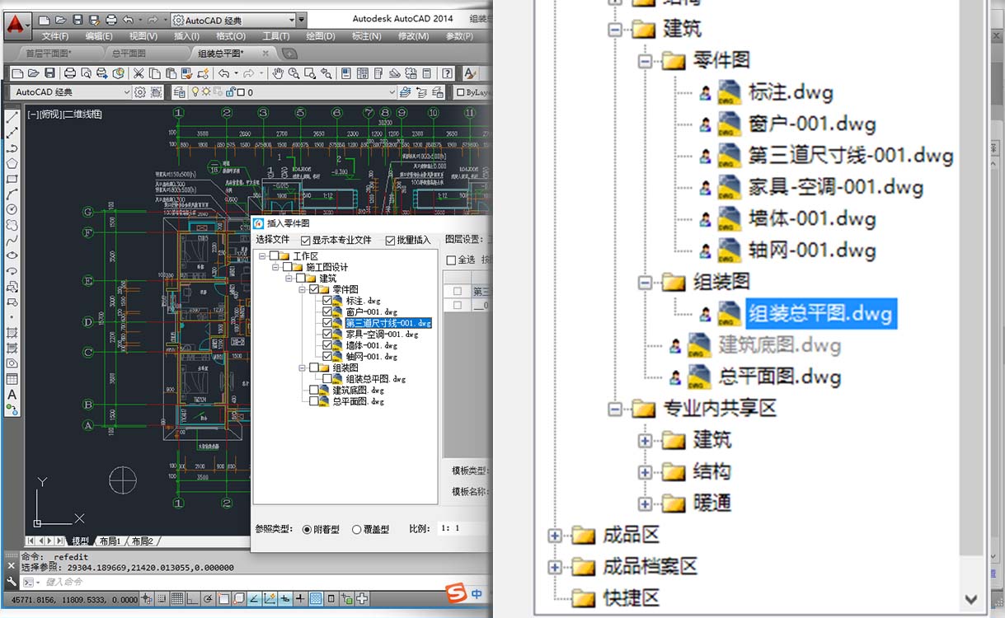
Task: Click the Plot printer icon in the standard toolbar
Action: point(70,73)
